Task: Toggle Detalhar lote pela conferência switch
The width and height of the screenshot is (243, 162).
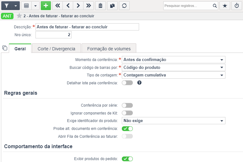Action: tap(127, 83)
